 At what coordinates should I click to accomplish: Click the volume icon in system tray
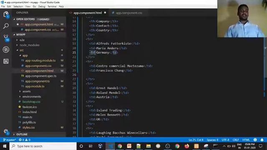click(234, 146)
